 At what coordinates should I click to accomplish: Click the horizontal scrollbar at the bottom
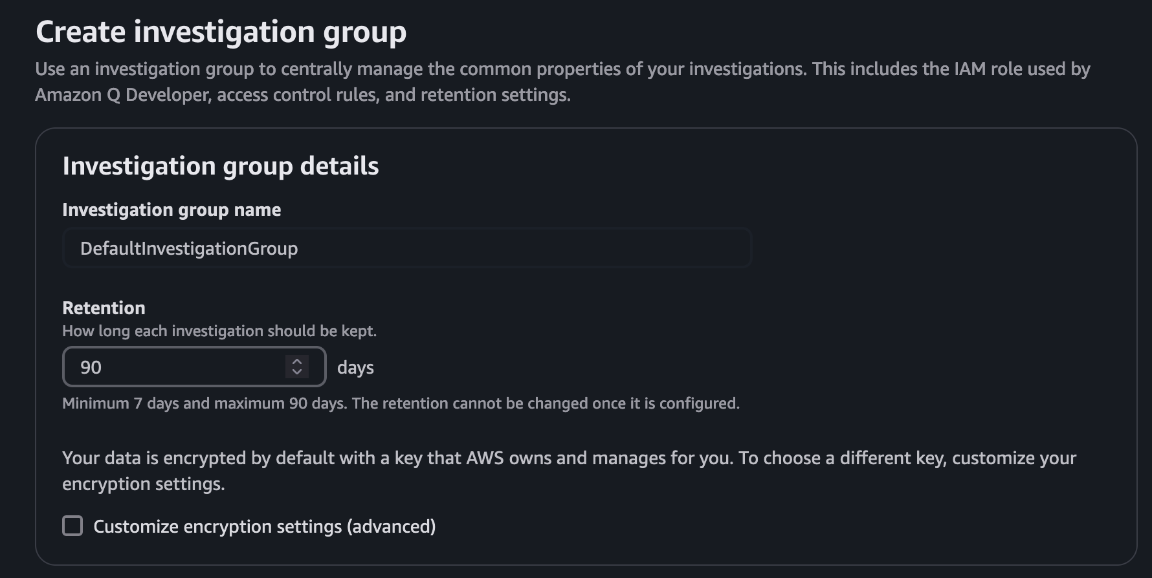(x=576, y=574)
